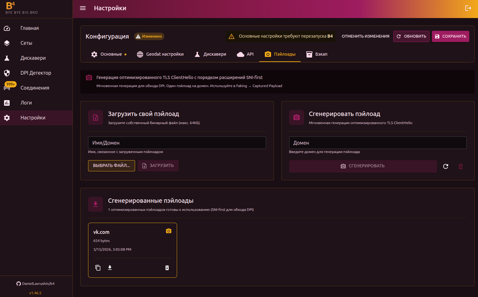Switch to Geodat настройки tab
The height and width of the screenshot is (297, 478).
pos(160,54)
